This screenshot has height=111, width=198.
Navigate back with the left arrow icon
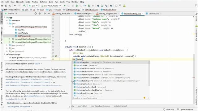15,6
